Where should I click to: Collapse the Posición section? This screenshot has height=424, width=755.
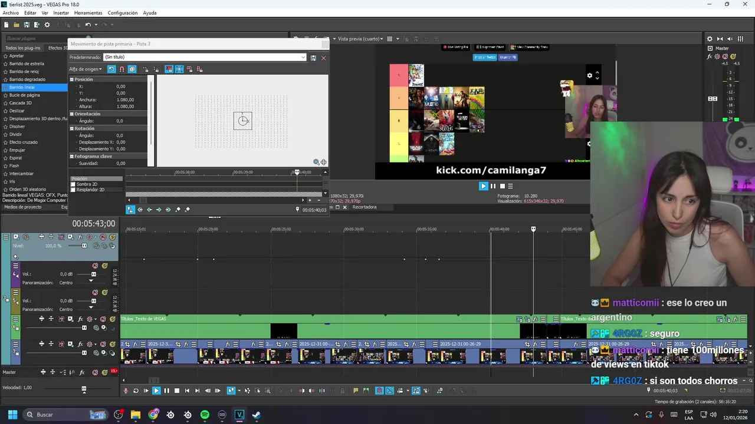pos(72,79)
